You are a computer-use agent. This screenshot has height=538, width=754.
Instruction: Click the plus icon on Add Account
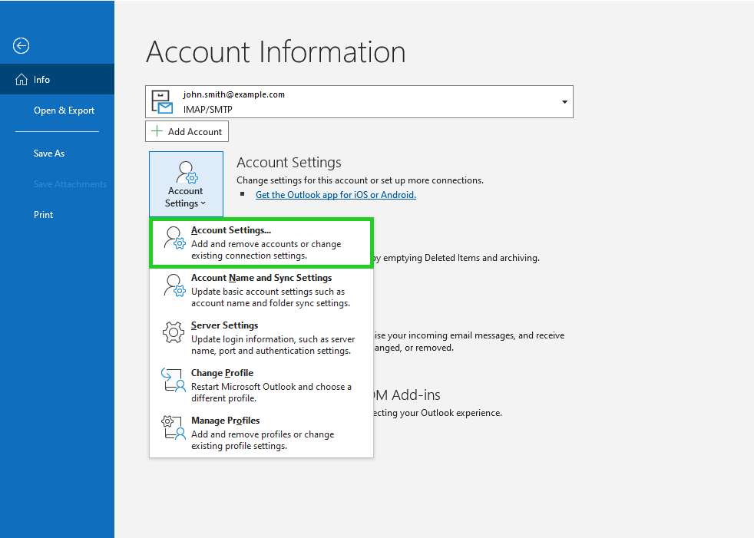click(x=157, y=131)
